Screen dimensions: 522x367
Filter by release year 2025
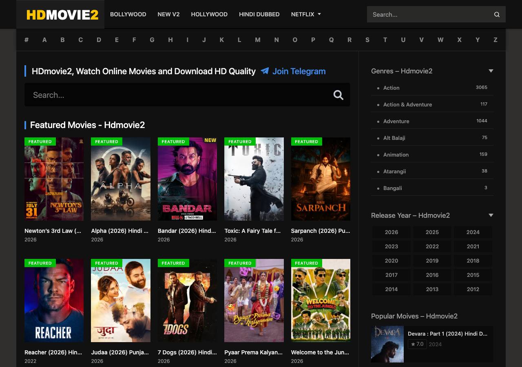click(x=432, y=232)
